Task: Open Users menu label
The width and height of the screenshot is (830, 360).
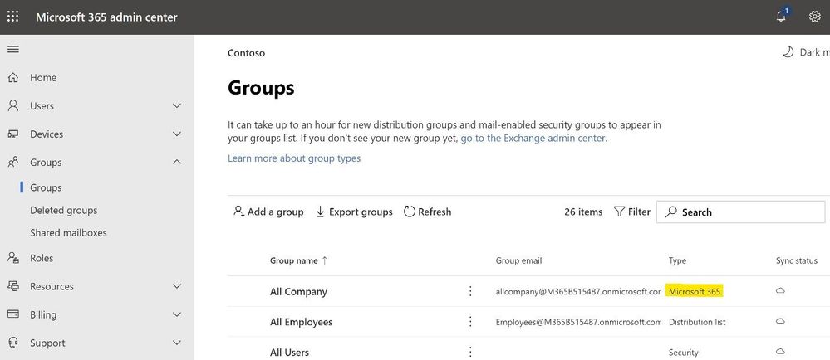Action: click(42, 105)
